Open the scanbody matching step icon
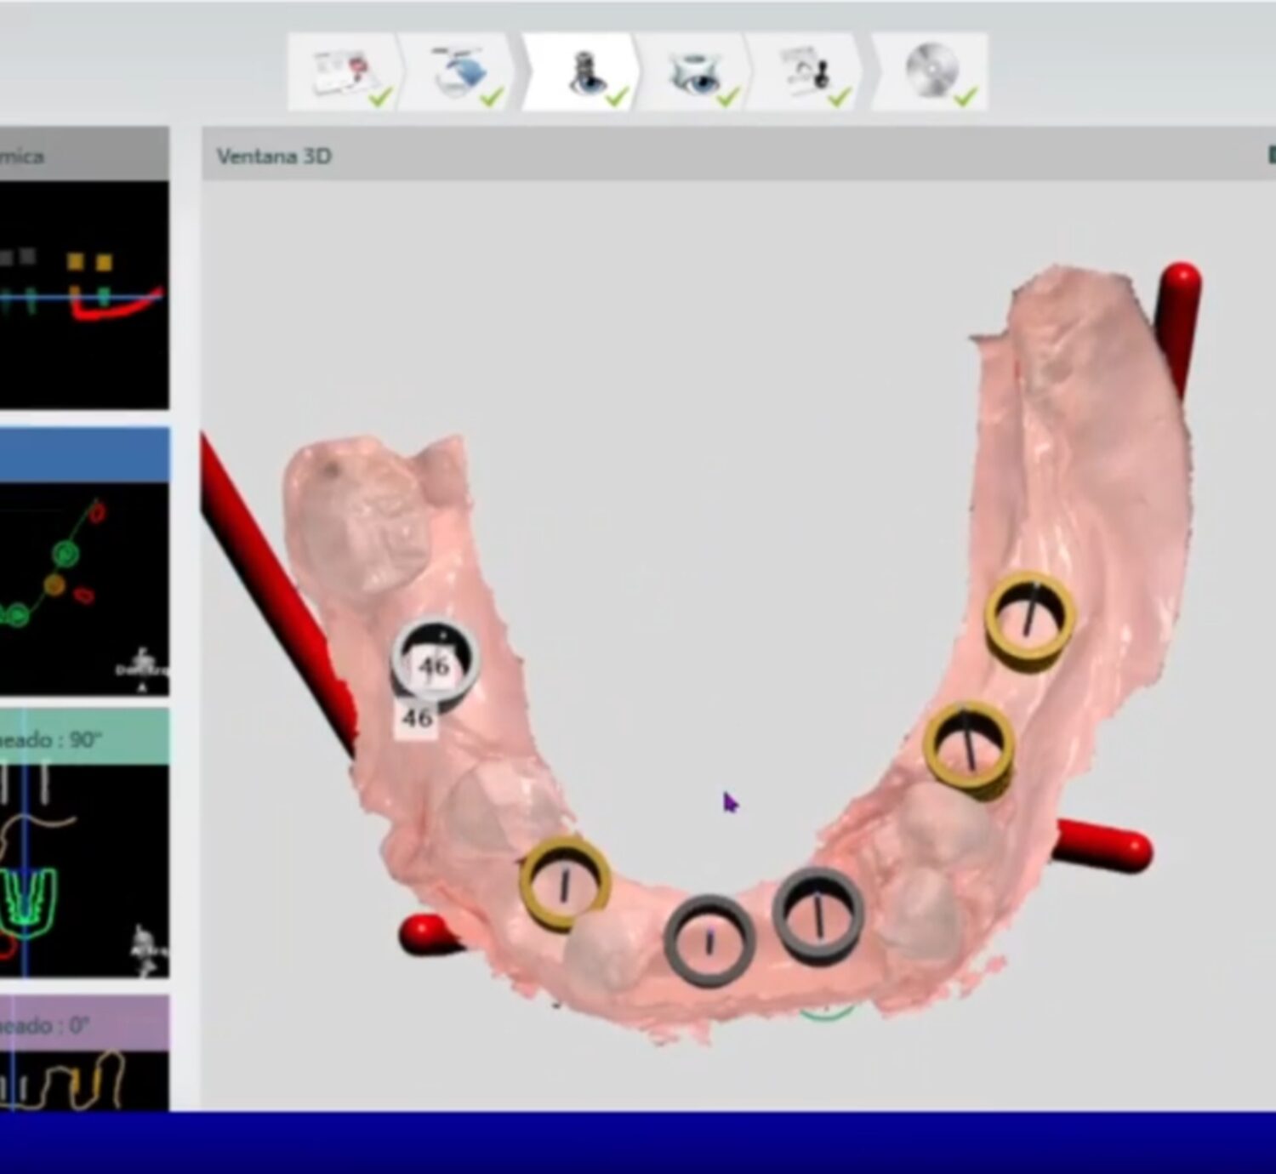 (x=804, y=70)
